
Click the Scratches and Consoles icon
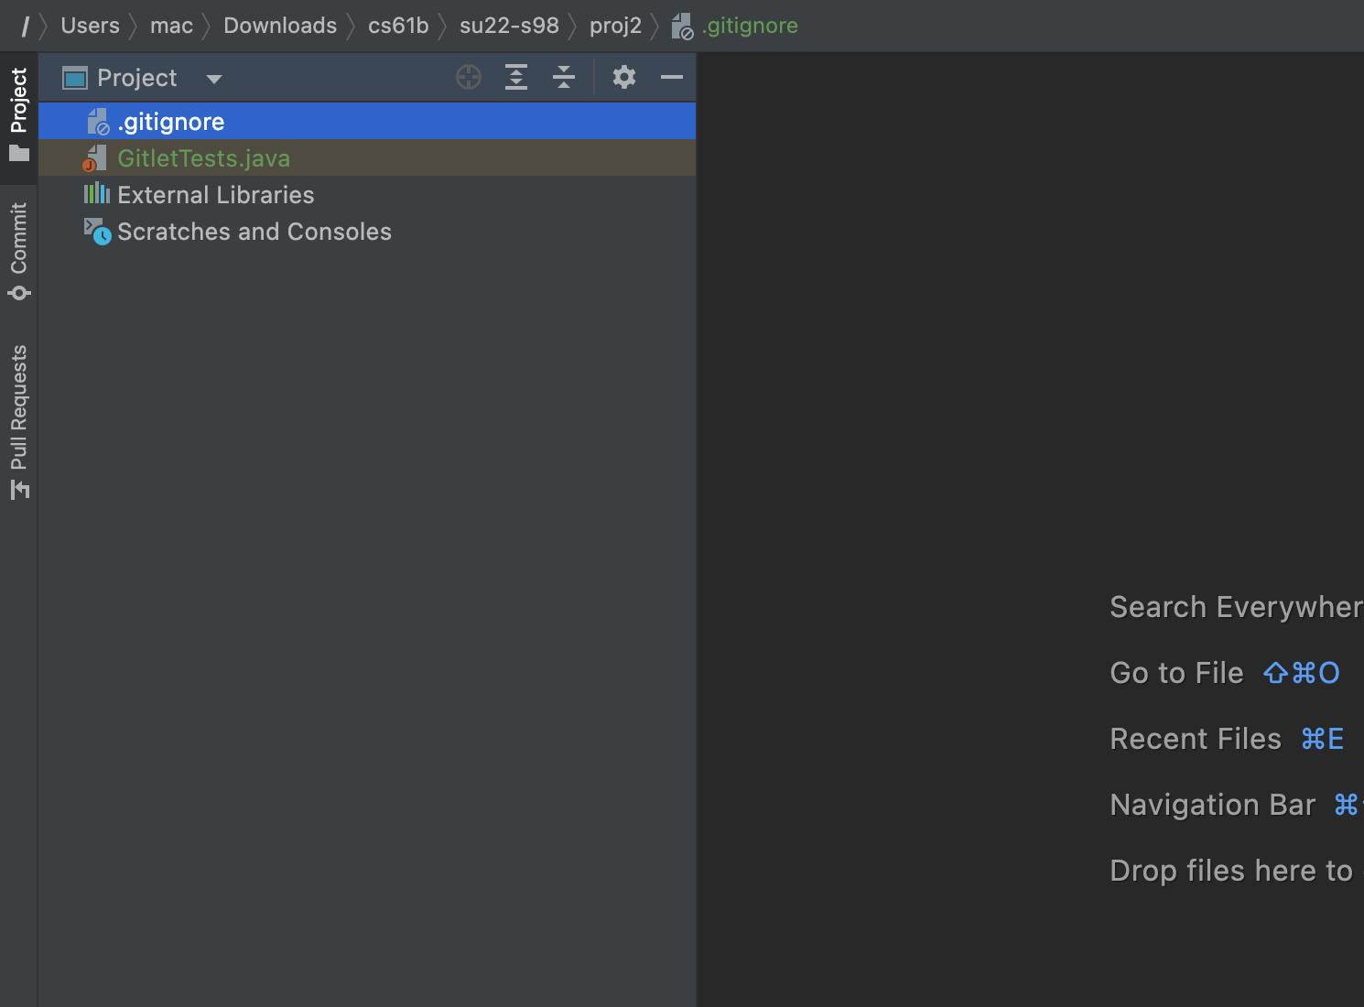pos(97,232)
